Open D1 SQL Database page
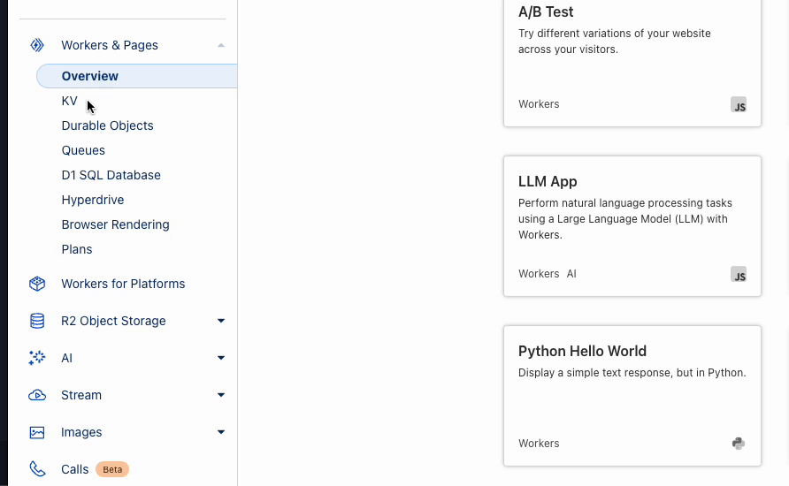Image resolution: width=789 pixels, height=486 pixels. pos(111,175)
